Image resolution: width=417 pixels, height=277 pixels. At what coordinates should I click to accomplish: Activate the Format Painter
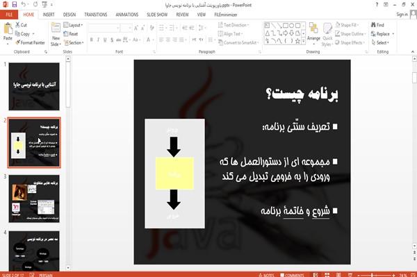[x=30, y=42]
